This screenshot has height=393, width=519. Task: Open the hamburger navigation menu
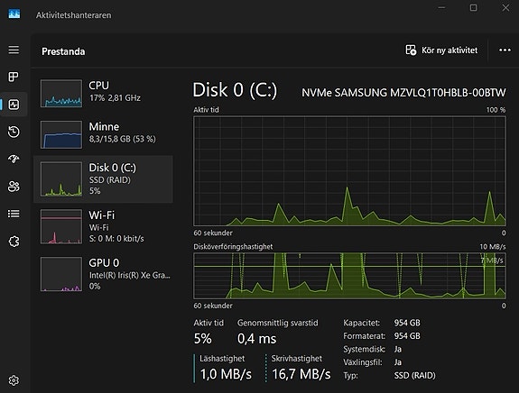point(14,50)
